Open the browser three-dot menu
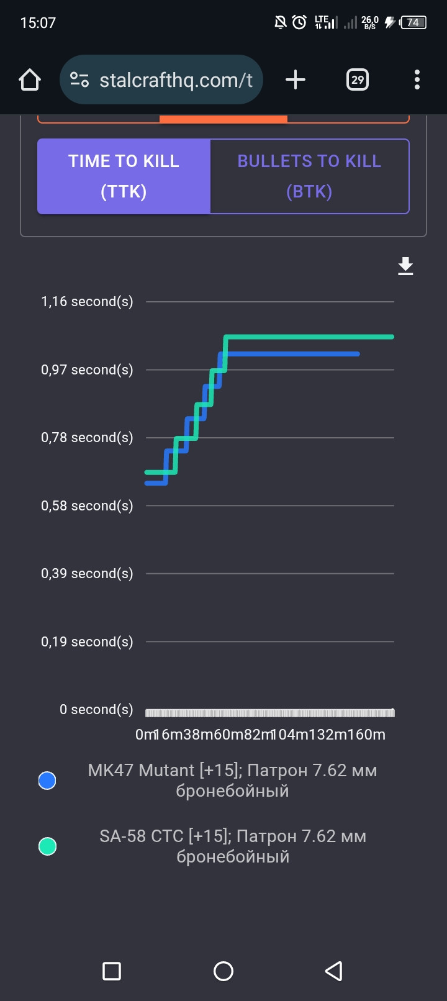The image size is (447, 1001). (x=417, y=79)
